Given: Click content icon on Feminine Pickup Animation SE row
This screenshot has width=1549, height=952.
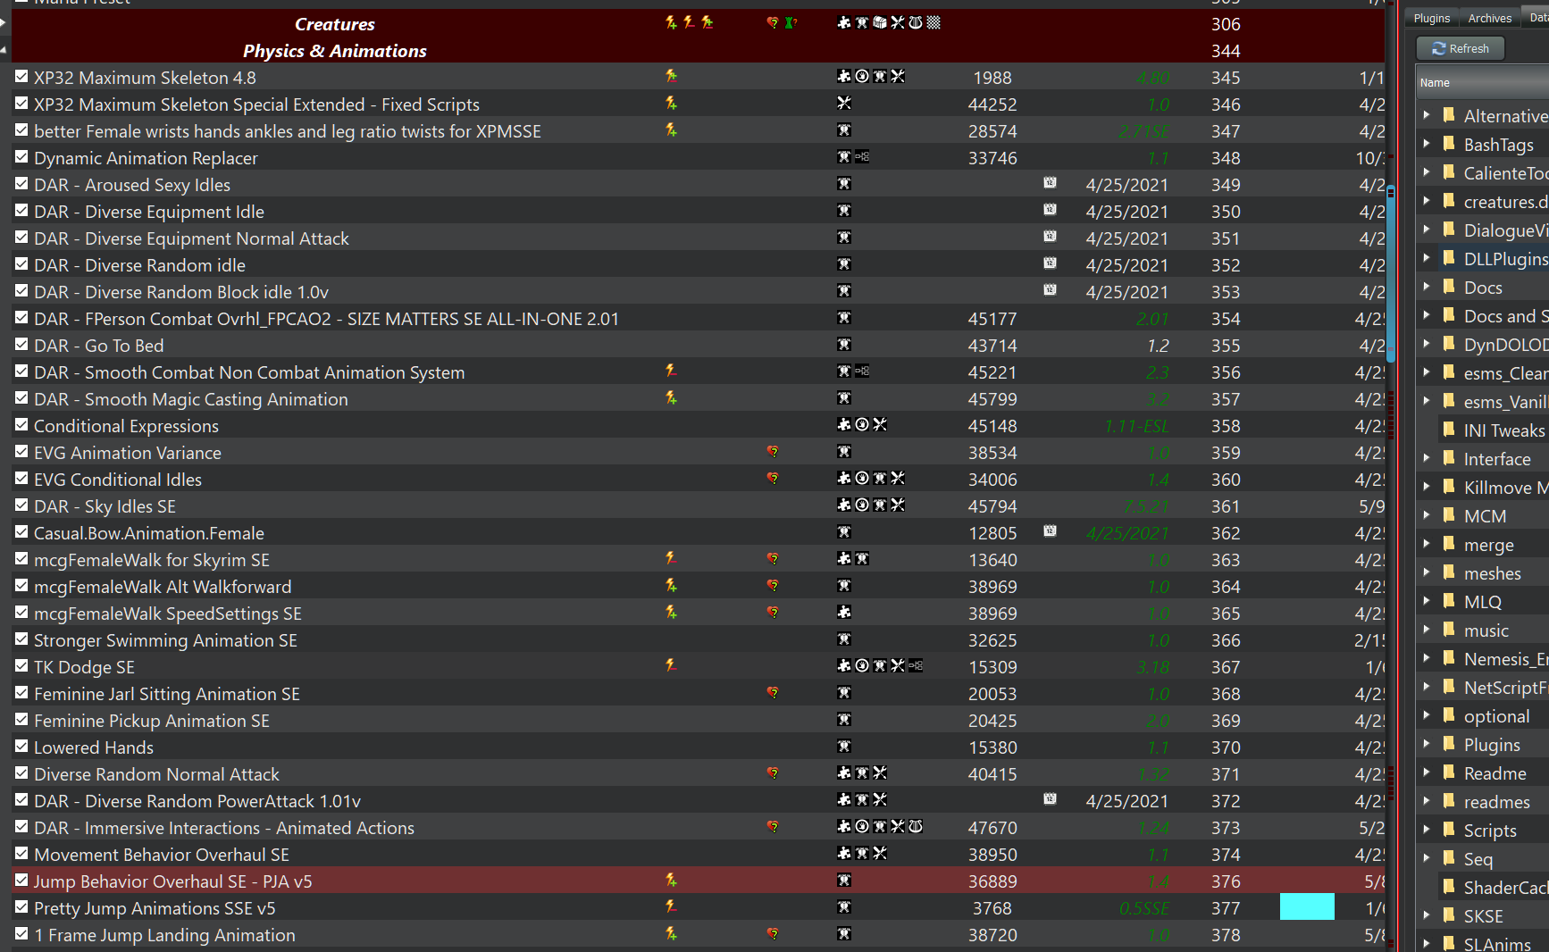Looking at the screenshot, I should tap(844, 720).
